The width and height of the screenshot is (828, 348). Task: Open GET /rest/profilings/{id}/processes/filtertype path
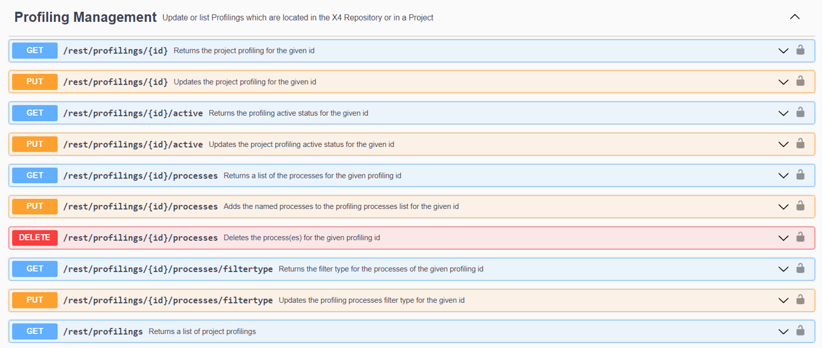point(168,269)
